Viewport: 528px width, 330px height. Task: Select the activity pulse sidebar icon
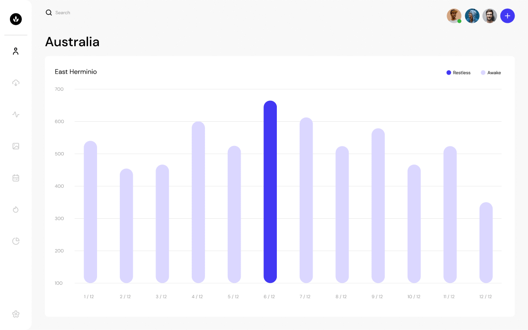point(16,115)
